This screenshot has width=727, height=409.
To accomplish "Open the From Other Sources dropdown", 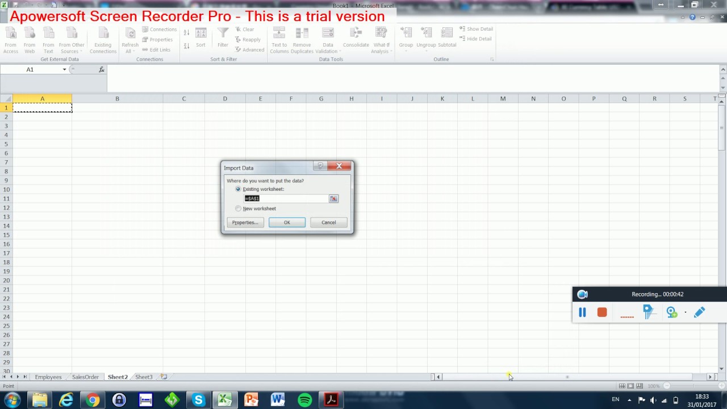I will click(x=72, y=40).
